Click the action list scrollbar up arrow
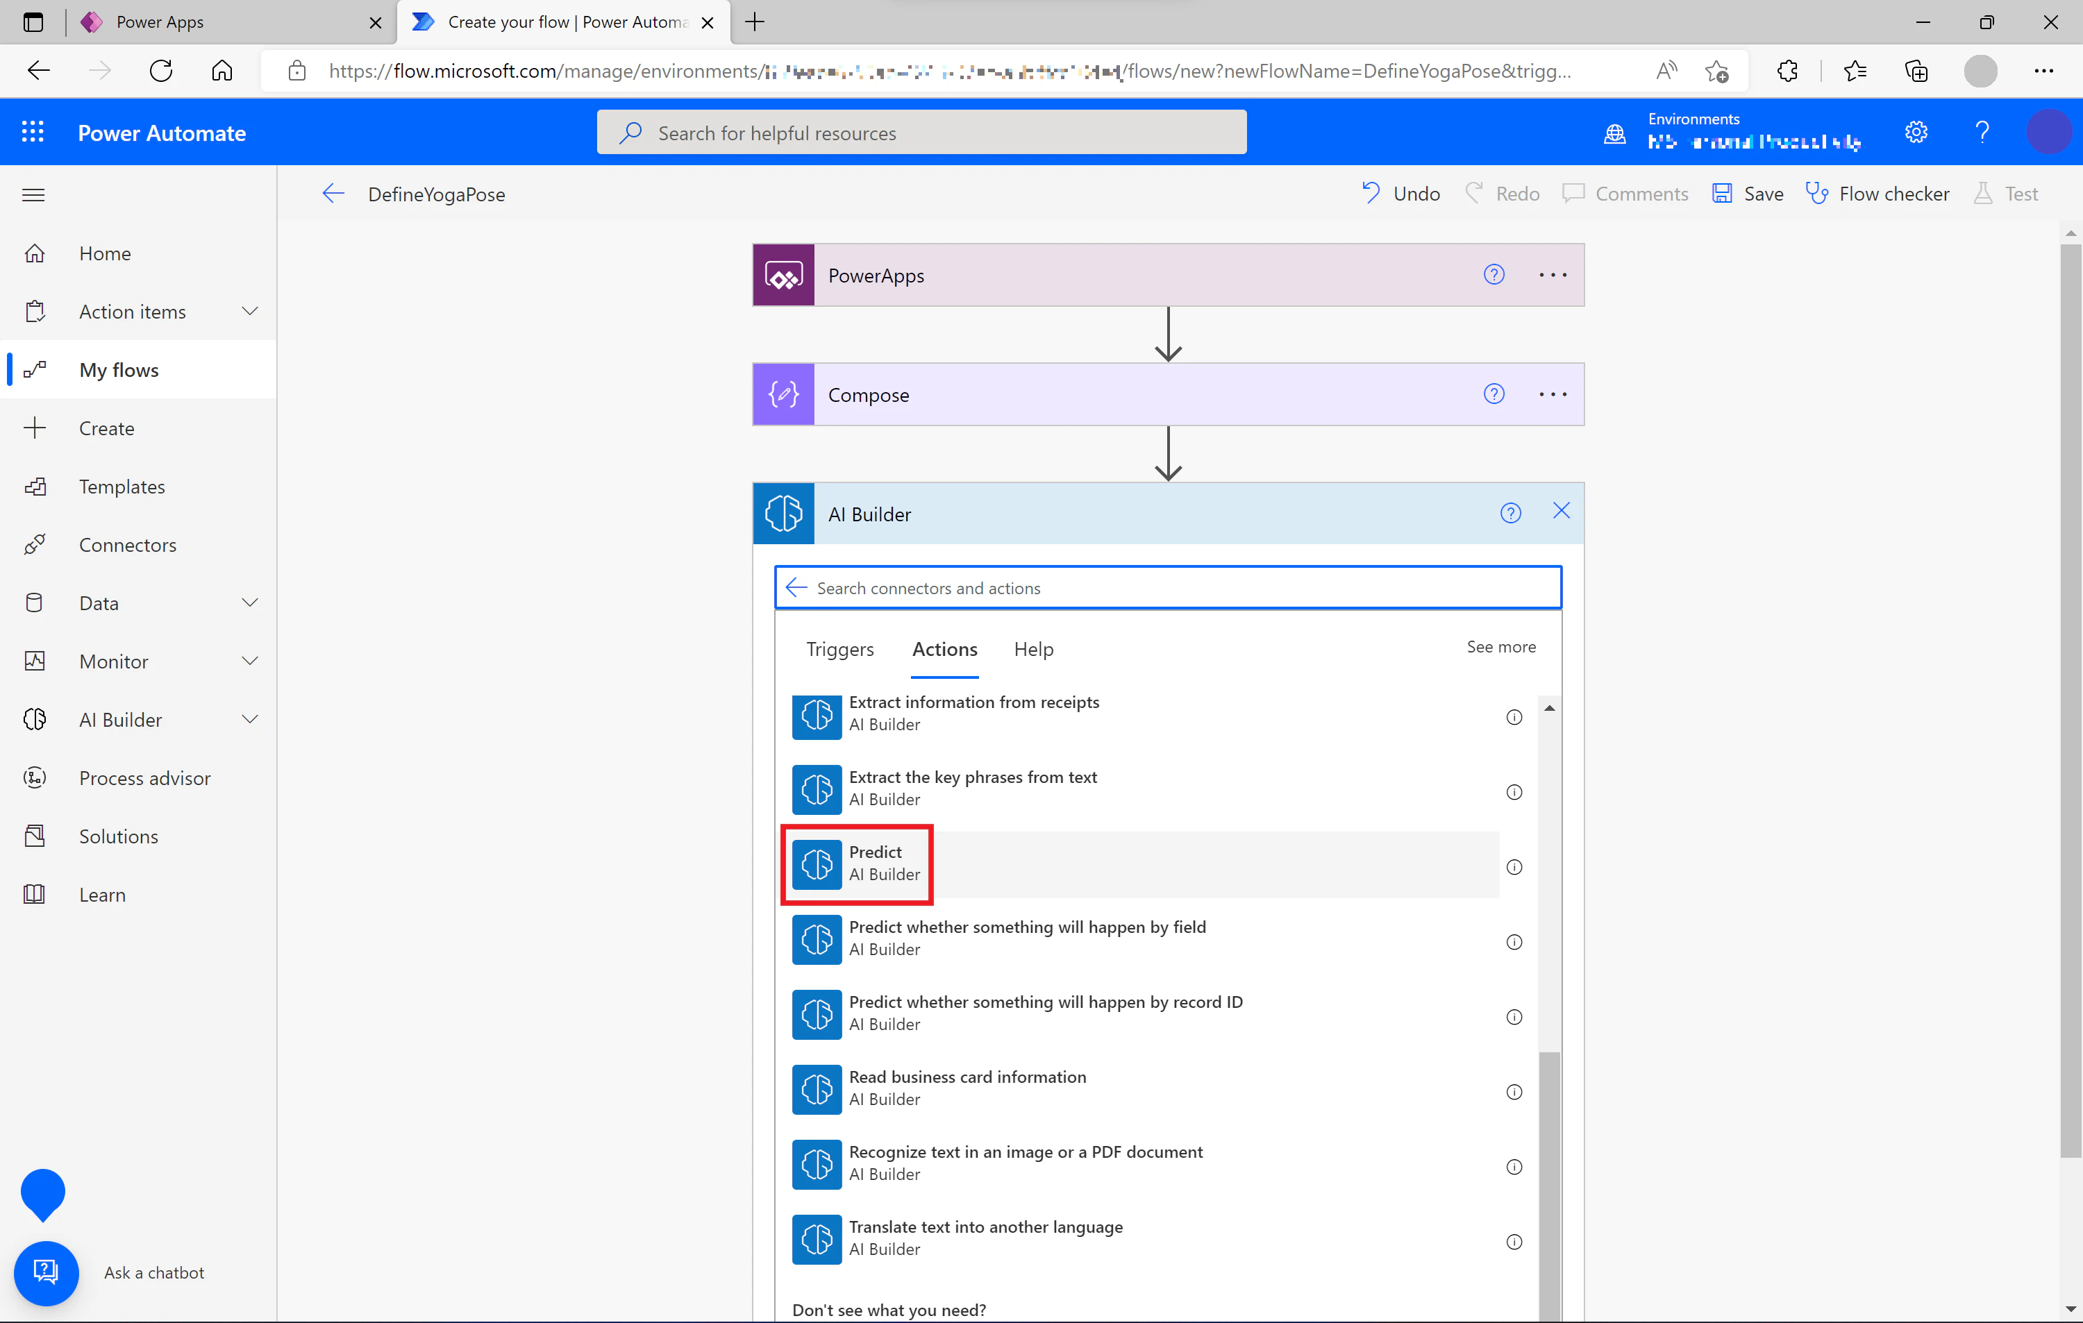The image size is (2083, 1323). [x=1549, y=708]
